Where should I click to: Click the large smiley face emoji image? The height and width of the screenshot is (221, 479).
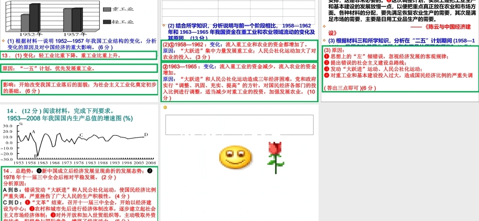236,158
